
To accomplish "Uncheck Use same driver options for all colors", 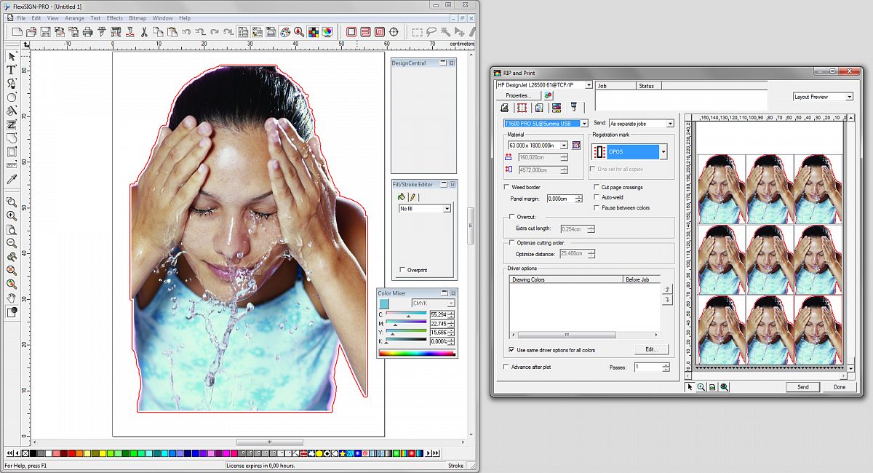I will (512, 350).
